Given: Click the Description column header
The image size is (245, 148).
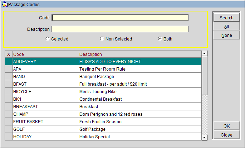Looking at the screenshot, I should pyautogui.click(x=139, y=54).
